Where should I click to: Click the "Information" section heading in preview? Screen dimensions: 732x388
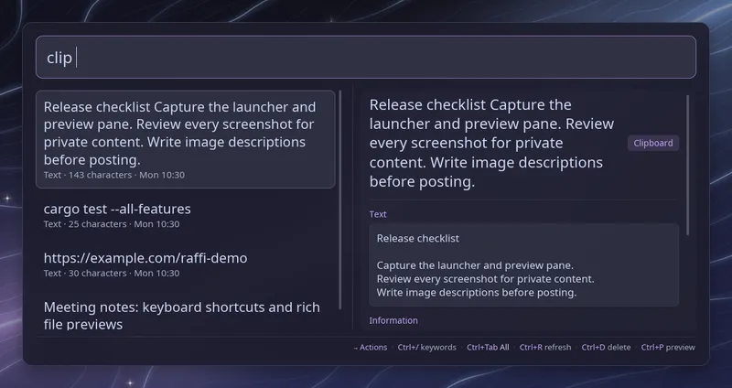tap(393, 320)
